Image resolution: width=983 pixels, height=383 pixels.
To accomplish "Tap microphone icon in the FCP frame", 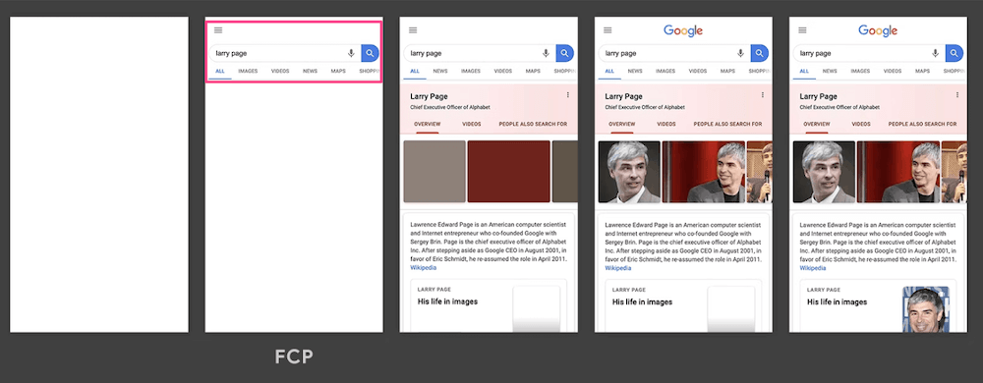I will click(351, 53).
